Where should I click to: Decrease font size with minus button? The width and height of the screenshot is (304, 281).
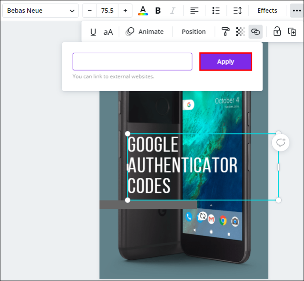pos(89,11)
